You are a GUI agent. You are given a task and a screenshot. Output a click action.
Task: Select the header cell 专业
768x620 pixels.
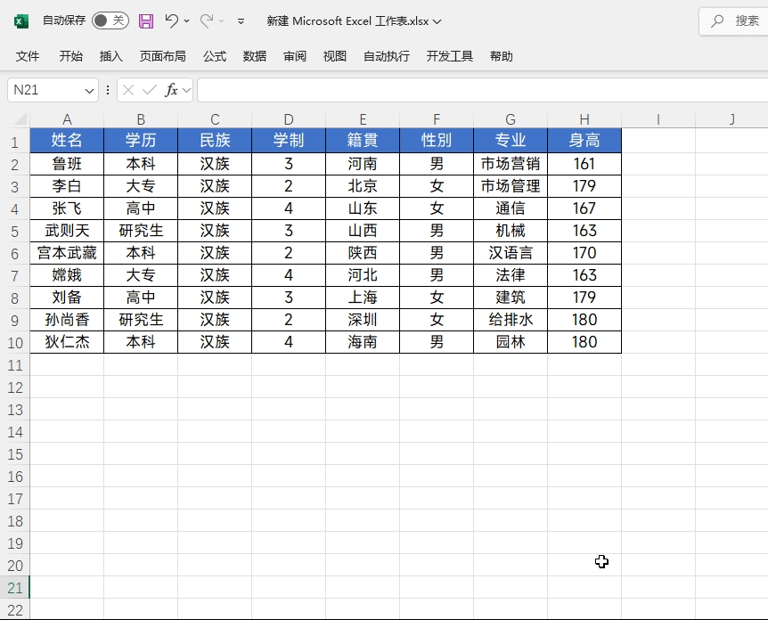coord(511,141)
